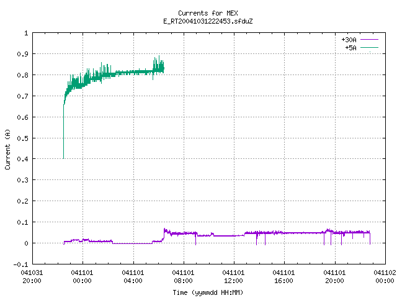Click the y-axis tick label 0.4
The image size is (397, 298).
tap(22, 159)
